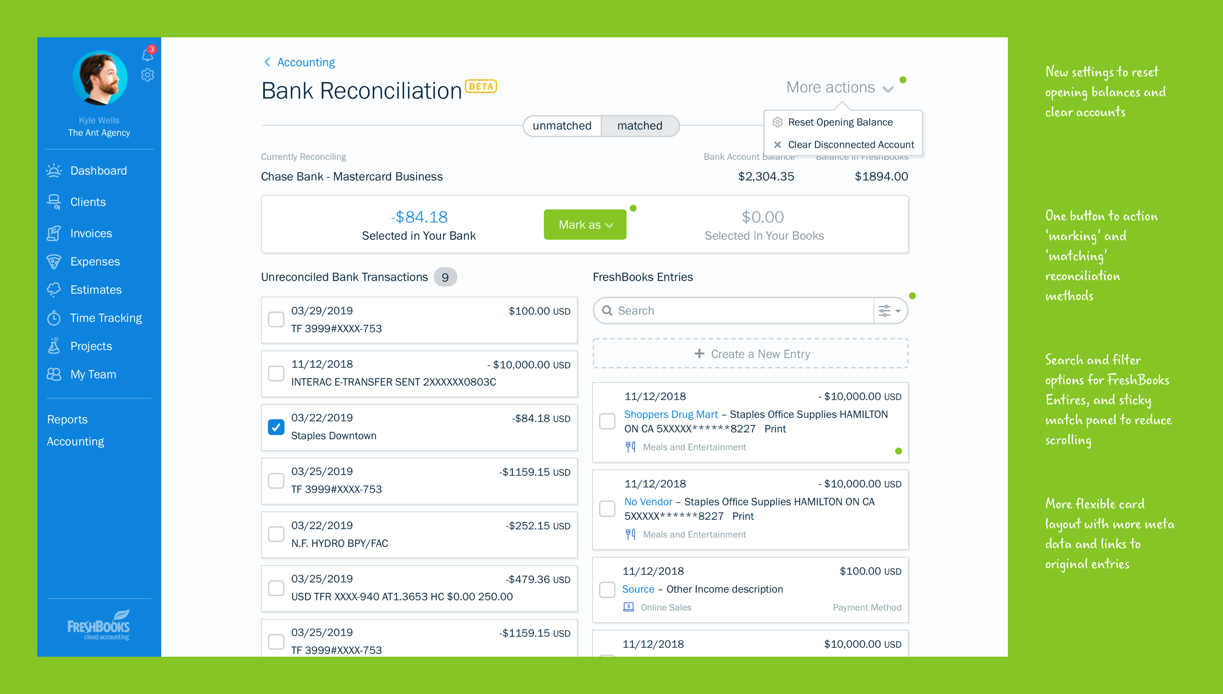Open the notifications bell icon
This screenshot has width=1223, height=694.
coord(147,55)
